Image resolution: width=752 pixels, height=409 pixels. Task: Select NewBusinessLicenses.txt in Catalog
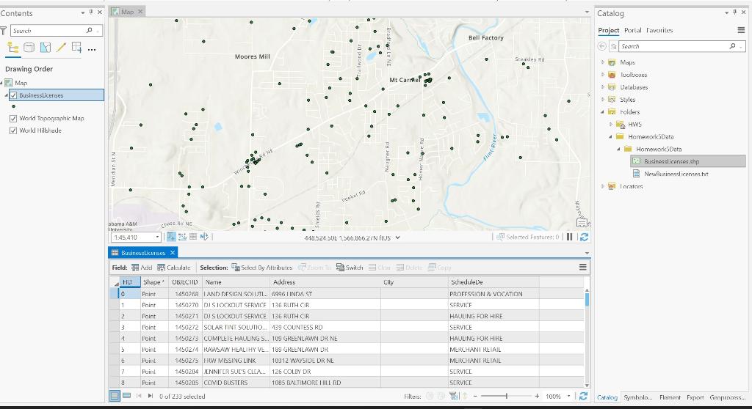point(676,174)
